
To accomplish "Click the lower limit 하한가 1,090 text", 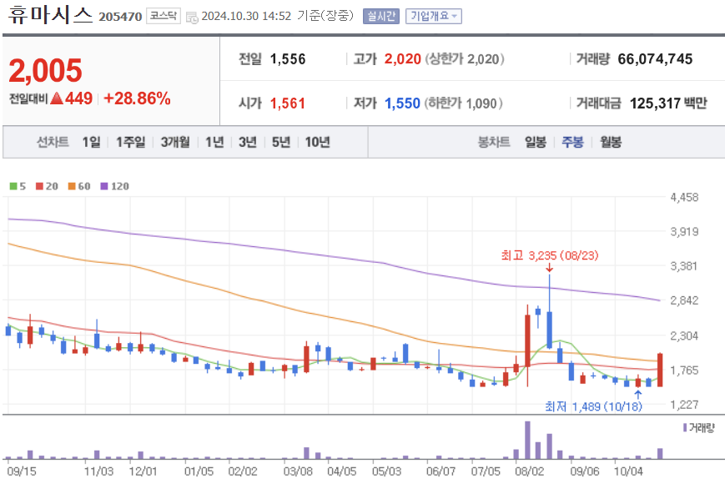I will (x=464, y=103).
